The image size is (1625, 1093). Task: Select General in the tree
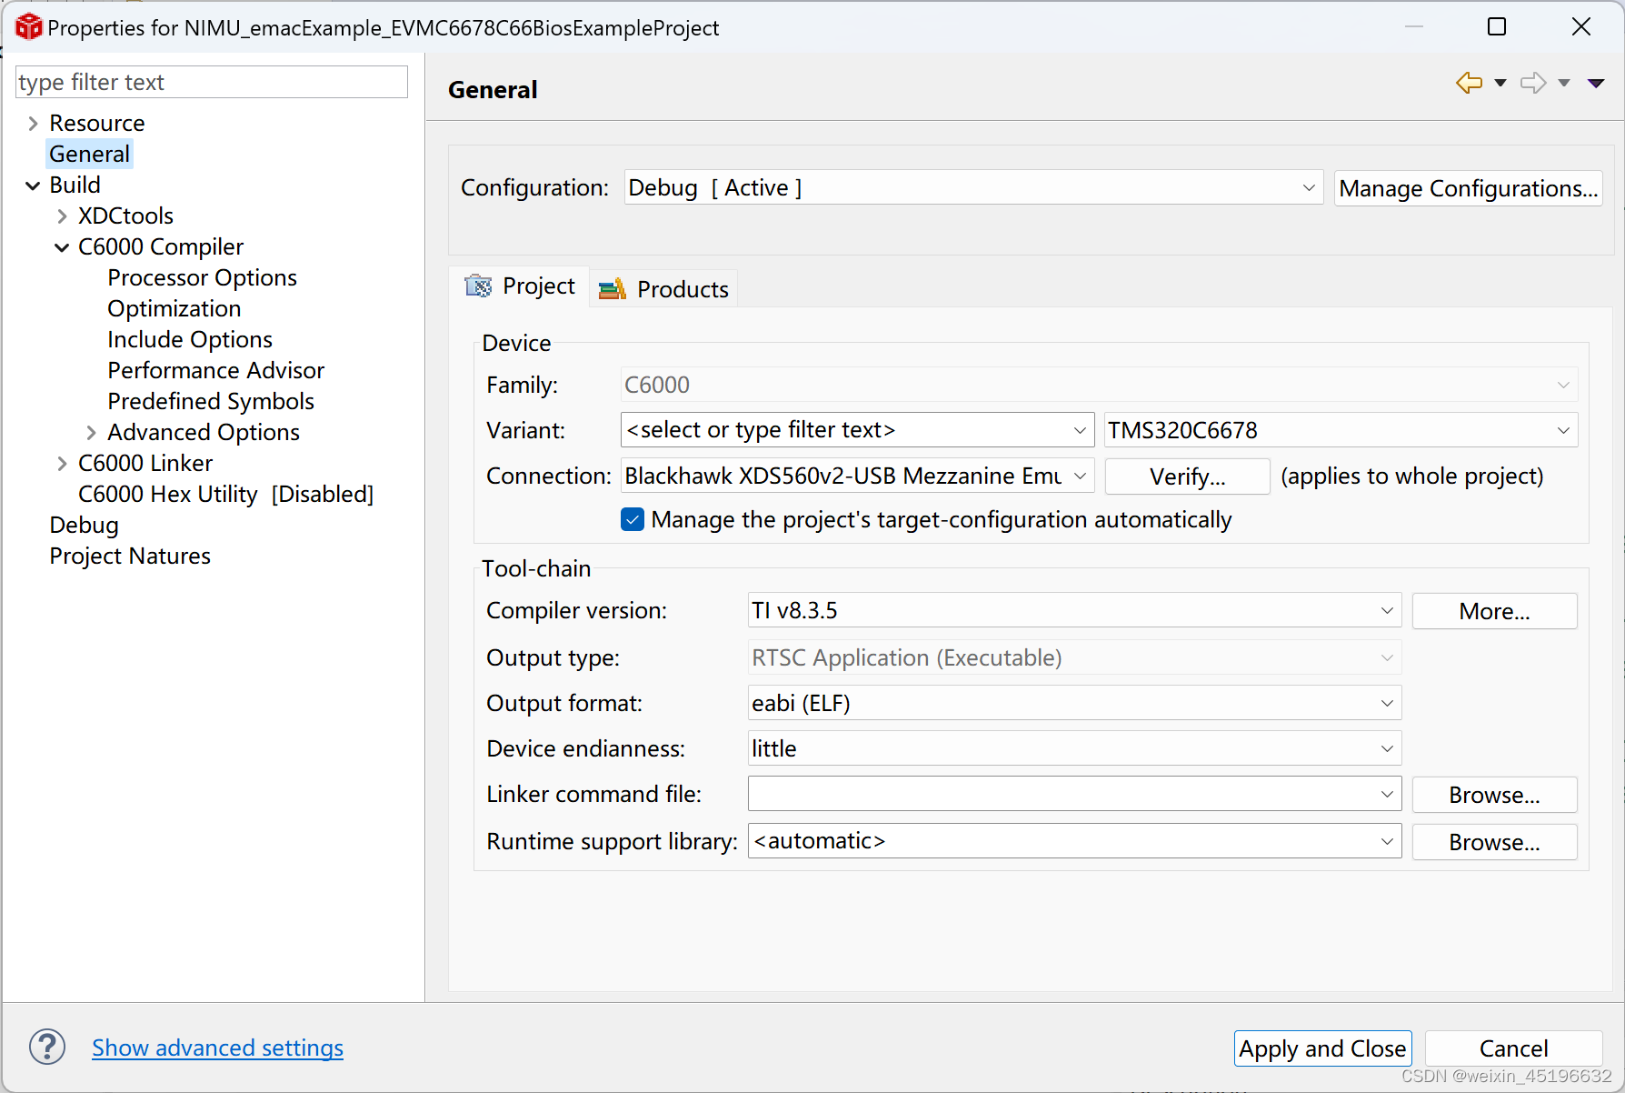89,154
